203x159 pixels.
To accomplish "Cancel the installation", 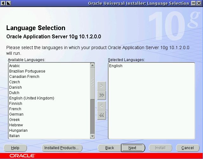I will point(187,148).
